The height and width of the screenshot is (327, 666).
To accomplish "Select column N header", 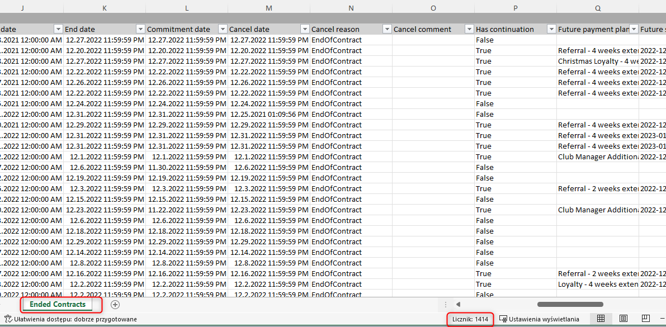I will (x=351, y=8).
